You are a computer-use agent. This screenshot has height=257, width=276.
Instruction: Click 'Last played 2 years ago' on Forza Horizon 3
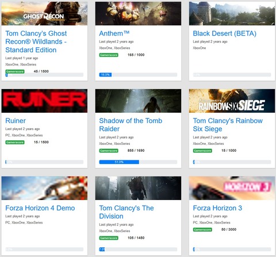(x=210, y=216)
